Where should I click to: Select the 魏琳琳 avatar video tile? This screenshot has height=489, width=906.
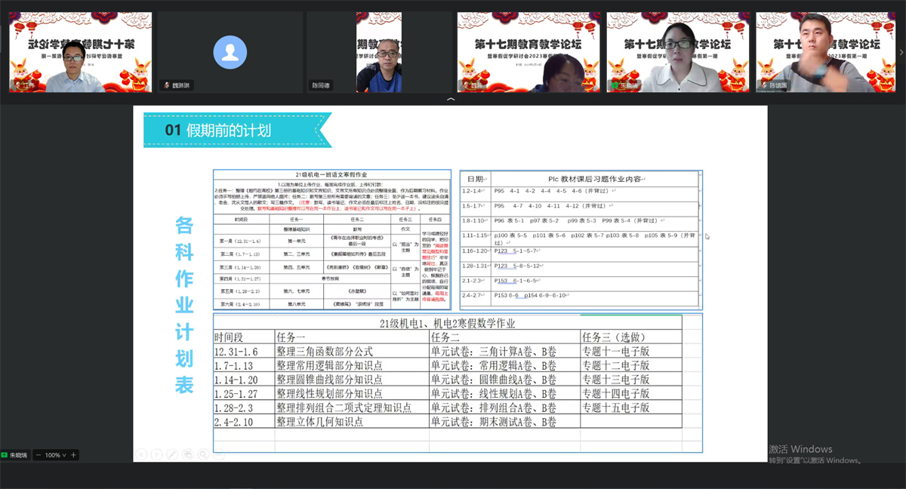point(230,51)
